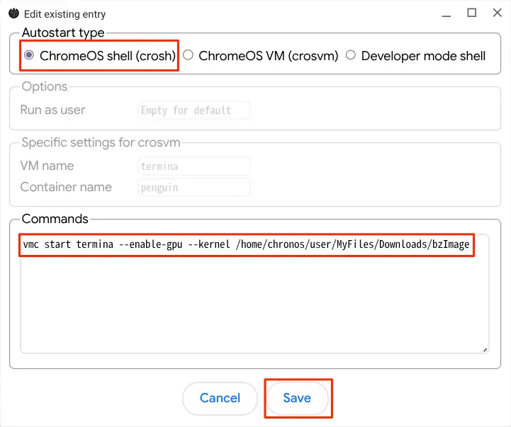Click the VM name field showing termina
Screen dimensions: 511x427
[x=194, y=166]
